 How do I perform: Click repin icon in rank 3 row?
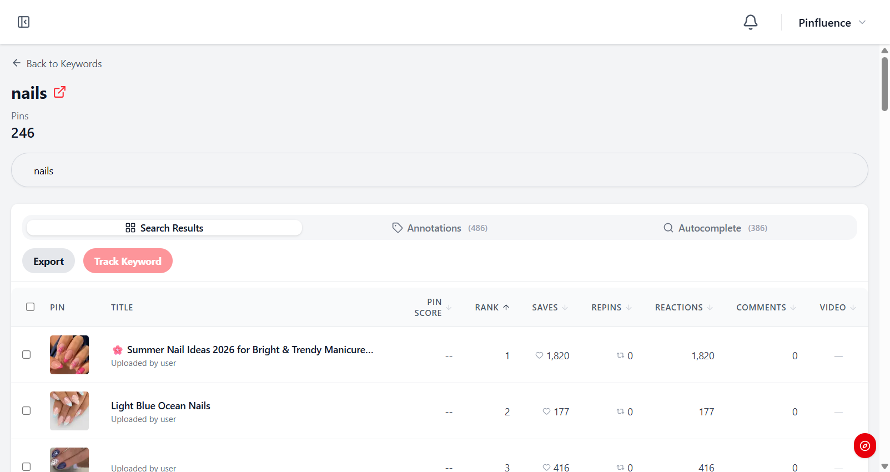point(620,468)
